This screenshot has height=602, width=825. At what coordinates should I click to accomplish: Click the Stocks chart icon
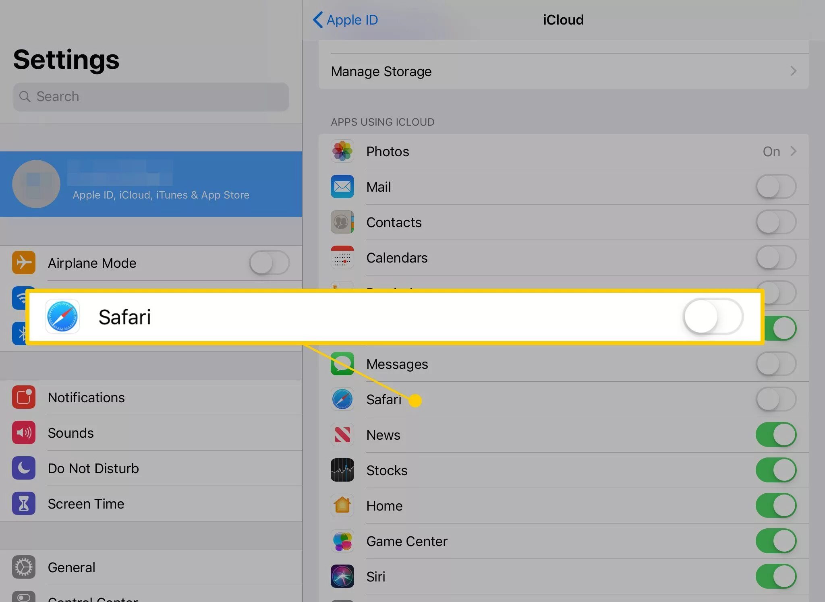342,470
